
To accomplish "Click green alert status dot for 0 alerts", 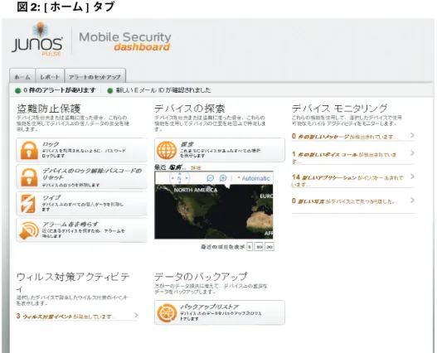I will 18,90.
